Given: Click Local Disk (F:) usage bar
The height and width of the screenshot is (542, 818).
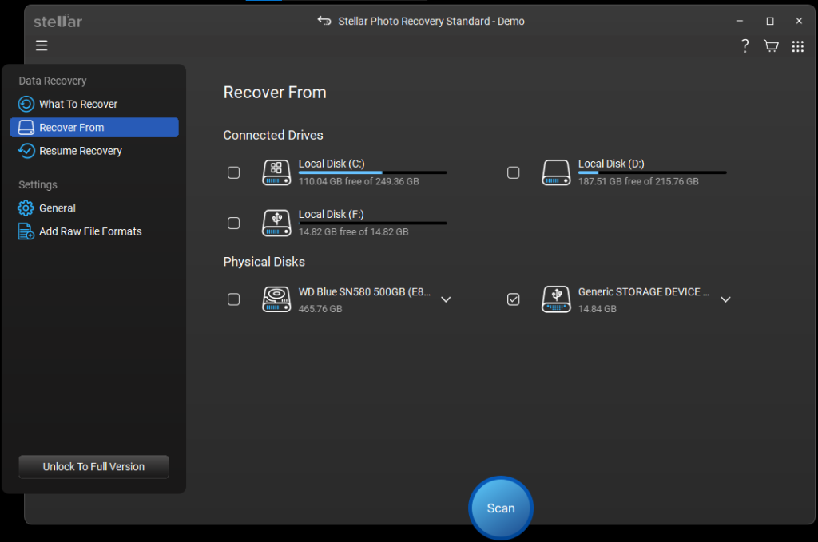Looking at the screenshot, I should coord(372,223).
